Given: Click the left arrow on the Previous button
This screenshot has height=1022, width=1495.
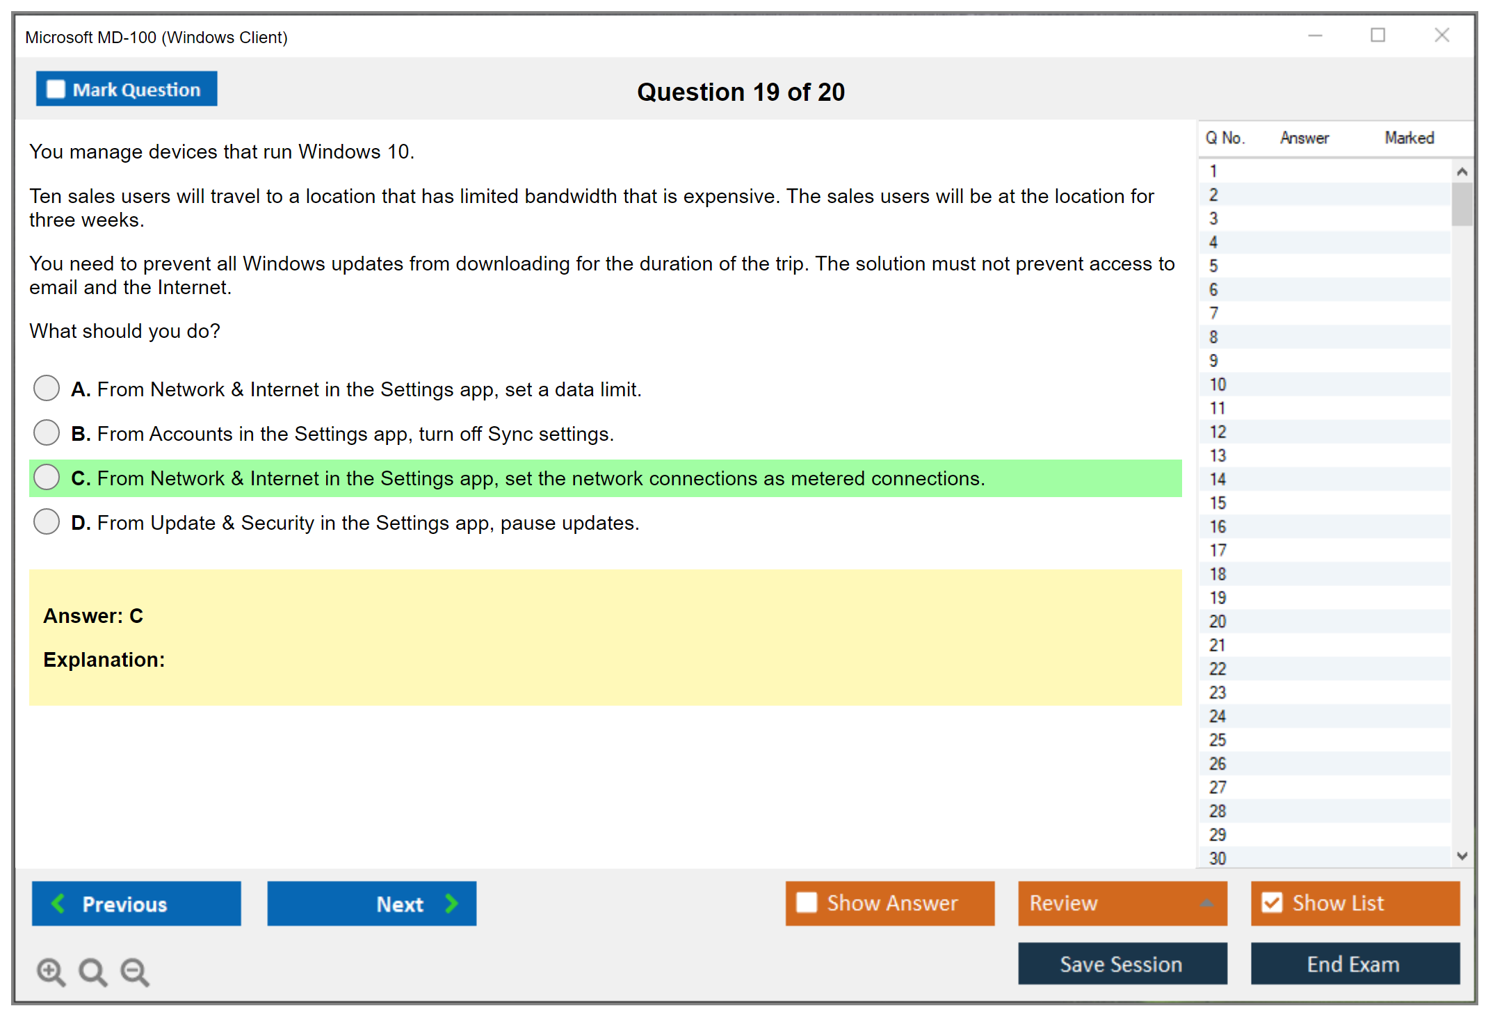Looking at the screenshot, I should (x=58, y=903).
